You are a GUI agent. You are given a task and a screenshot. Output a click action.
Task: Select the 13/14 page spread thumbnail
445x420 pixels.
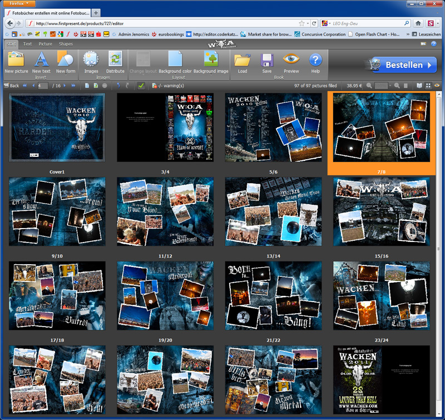273,211
